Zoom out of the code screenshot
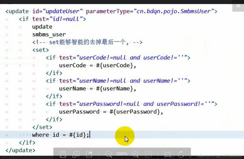Screen dimensions: 244x159 pyautogui.click(x=109, y=154)
